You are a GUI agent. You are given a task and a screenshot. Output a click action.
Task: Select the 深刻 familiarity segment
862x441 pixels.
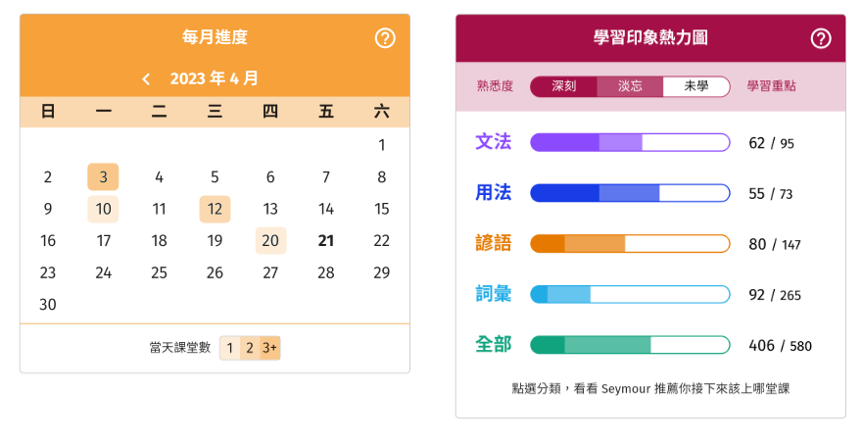tap(563, 86)
